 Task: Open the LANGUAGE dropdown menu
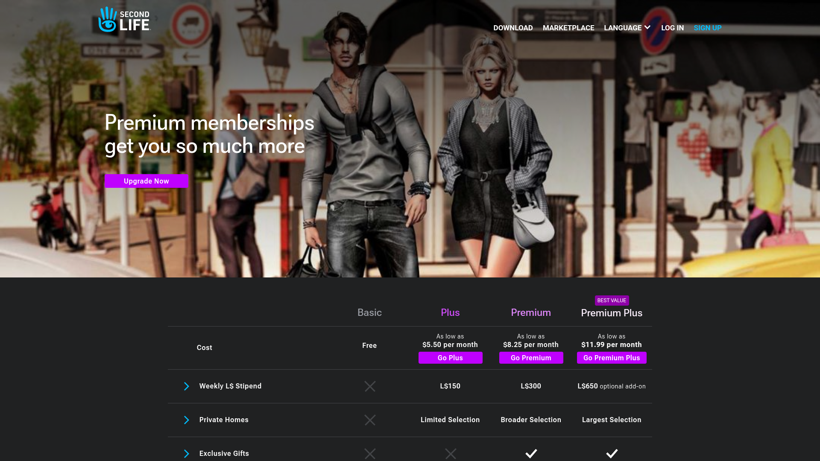click(627, 28)
